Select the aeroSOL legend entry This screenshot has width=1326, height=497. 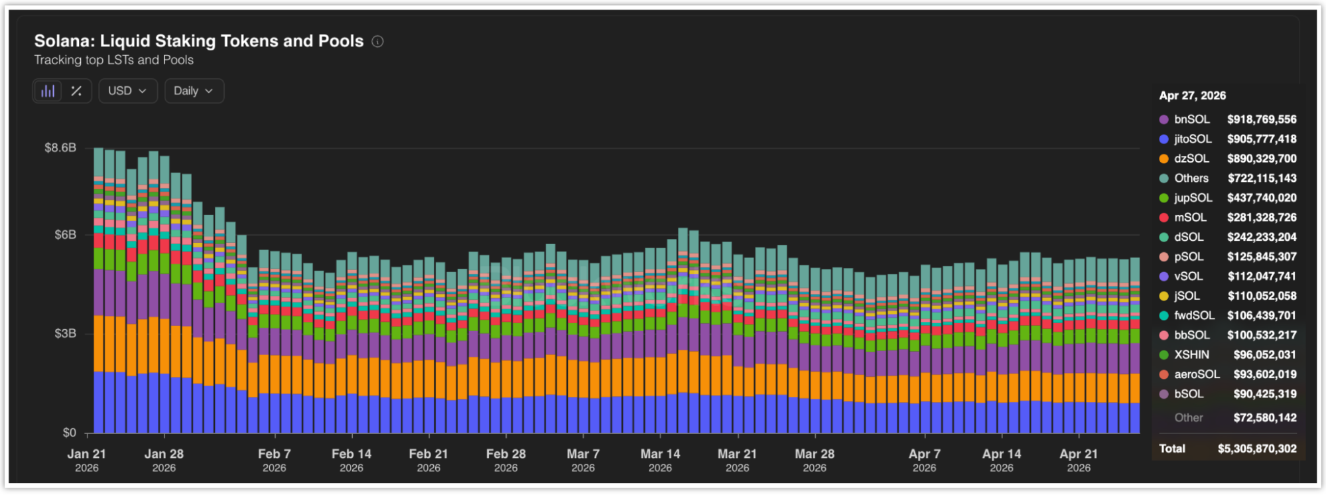(1196, 374)
